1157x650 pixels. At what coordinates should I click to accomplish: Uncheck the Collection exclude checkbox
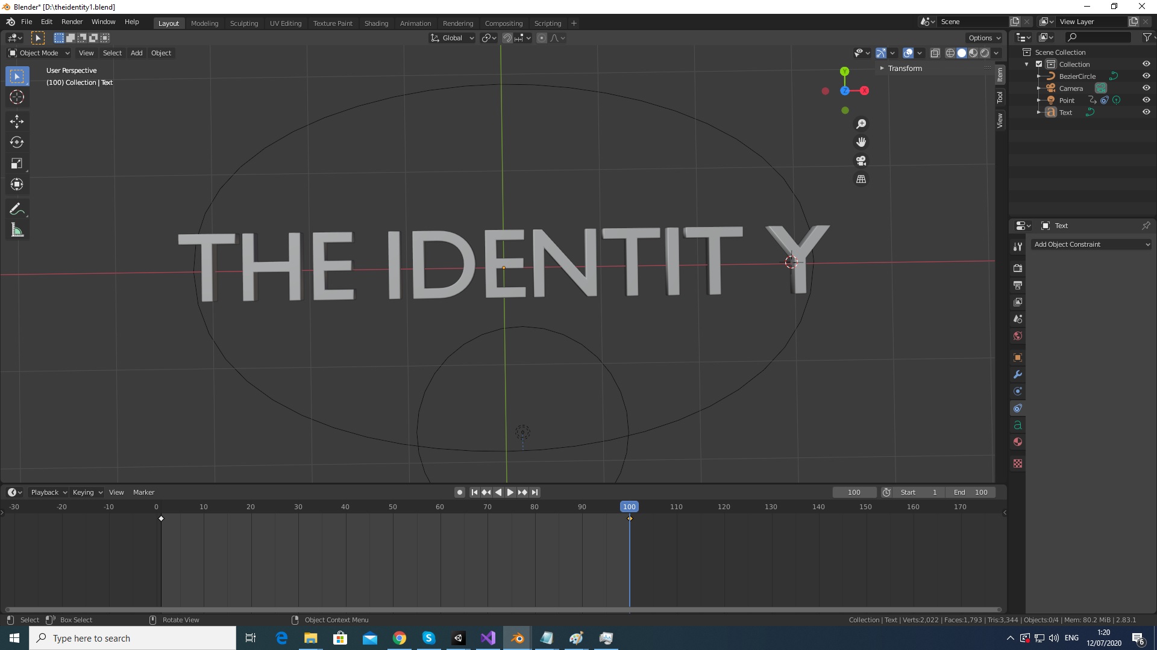coord(1039,64)
